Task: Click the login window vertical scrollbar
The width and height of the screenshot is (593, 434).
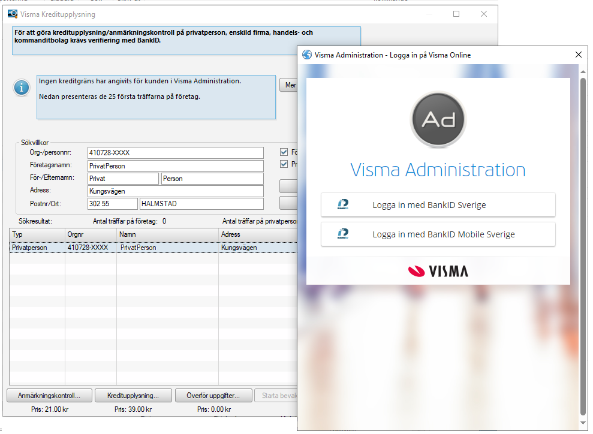Action: point(583,246)
